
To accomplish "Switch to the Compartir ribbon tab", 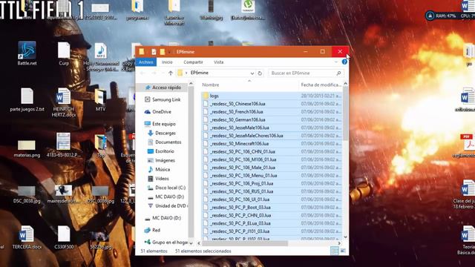I will coord(193,62).
